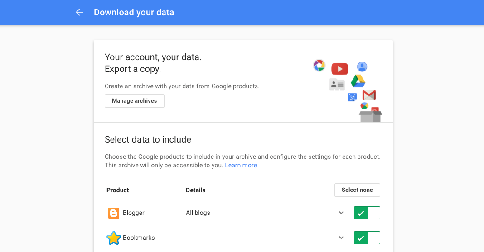Click the yellow Bookmarks star icon
Screen dimensions: 484x252
coord(114,238)
